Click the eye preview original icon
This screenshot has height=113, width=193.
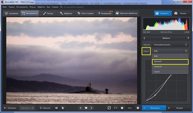[56, 108]
